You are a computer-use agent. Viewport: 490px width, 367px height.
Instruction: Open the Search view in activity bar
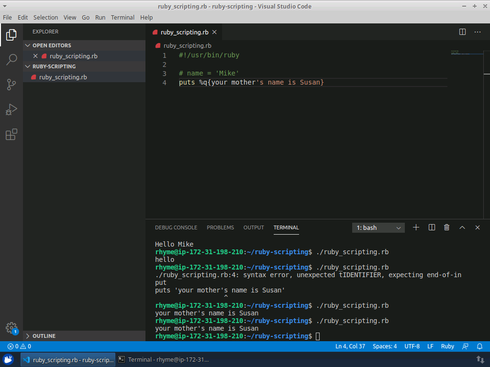point(11,60)
